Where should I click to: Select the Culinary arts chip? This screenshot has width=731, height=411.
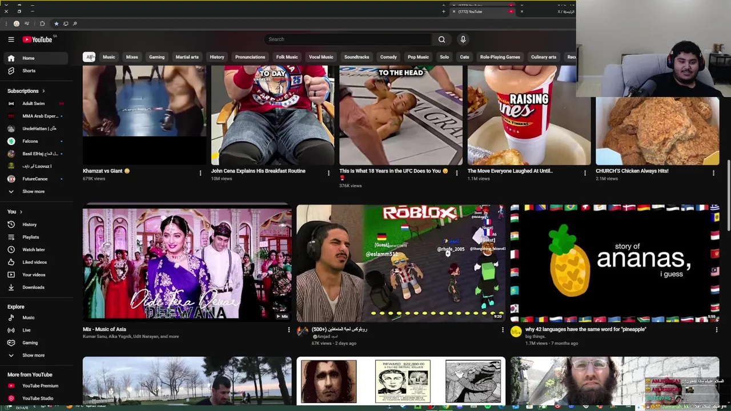click(544, 57)
